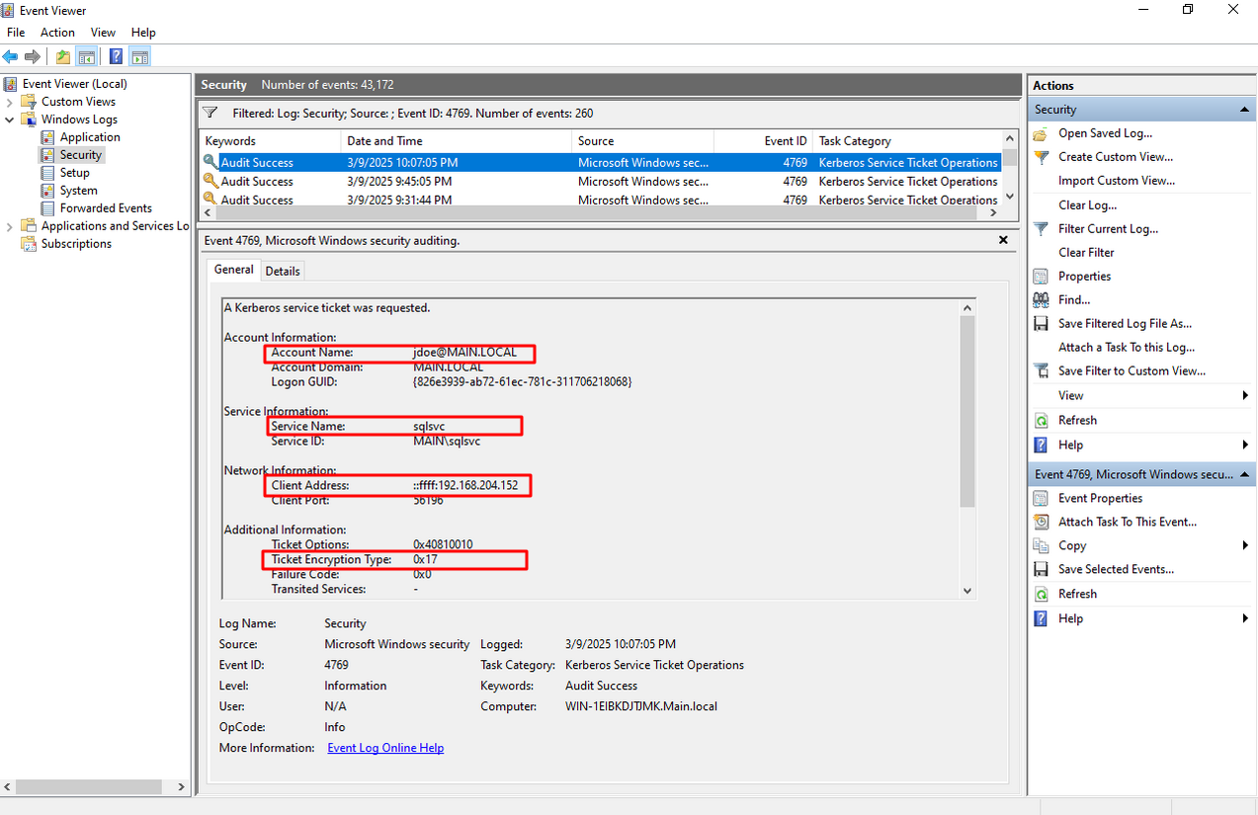Collapse the Windows Logs tree node
This screenshot has width=1258, height=815.
[10, 120]
